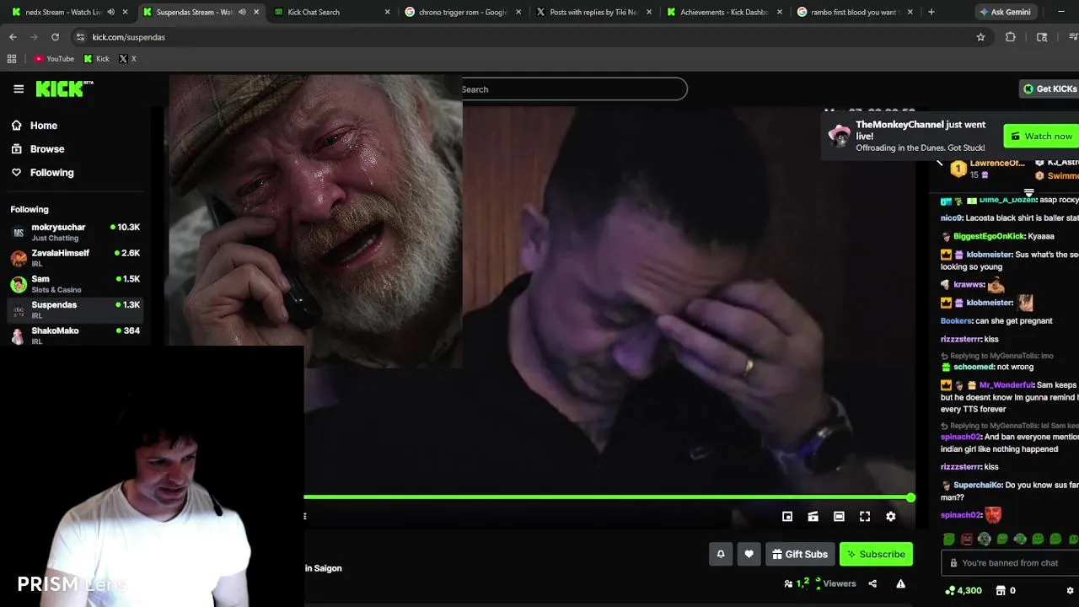The image size is (1079, 607).
Task: Close the Kick Chat Search tab
Action: coord(388,12)
